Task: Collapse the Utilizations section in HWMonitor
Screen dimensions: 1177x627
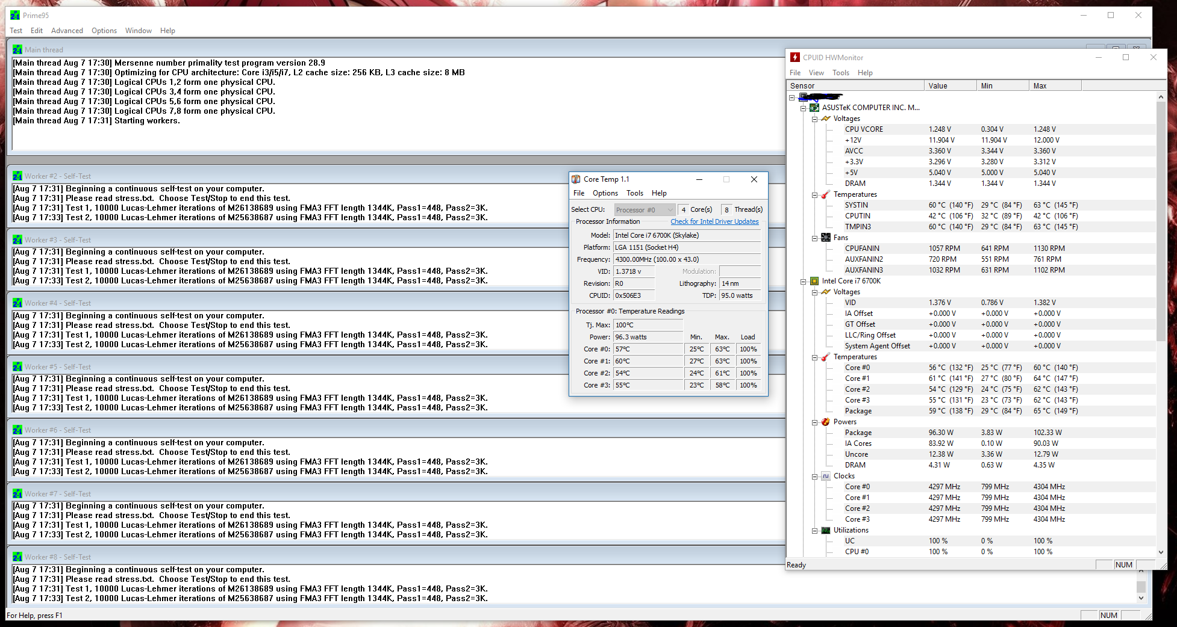Action: pos(814,531)
